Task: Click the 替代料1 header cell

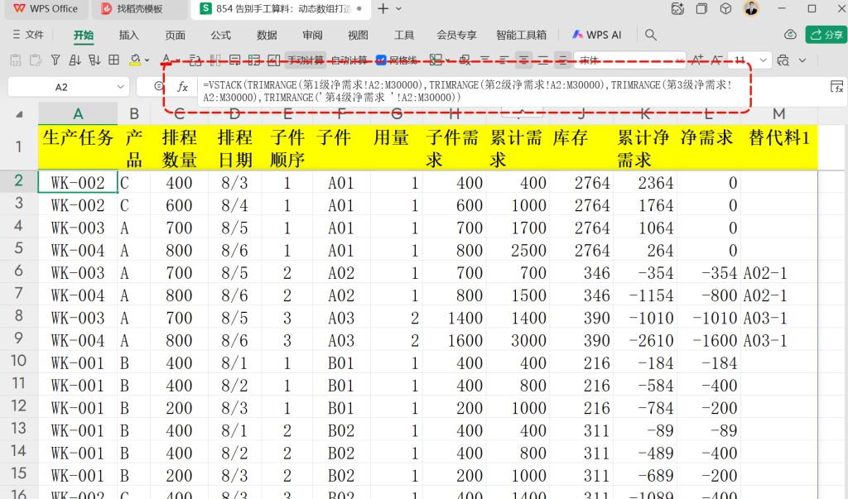Action: (x=778, y=147)
